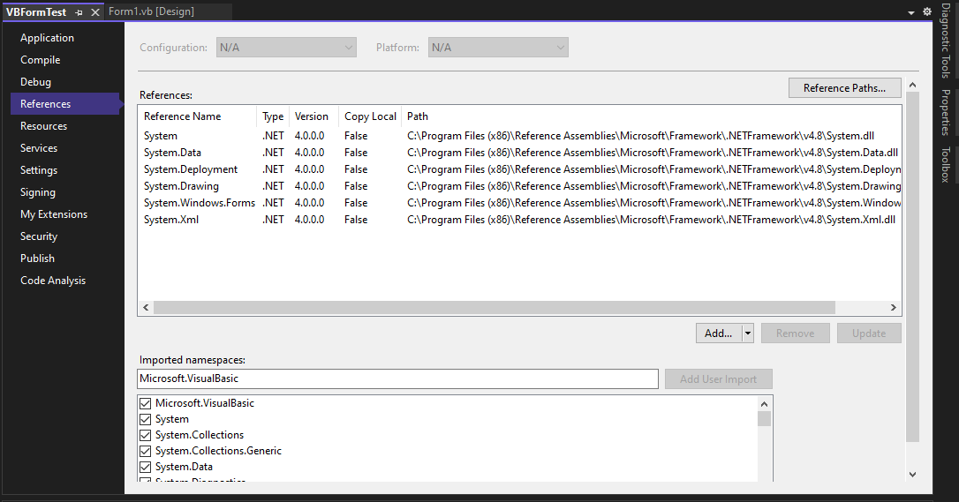
Task: Open the Code Analysis page
Action: click(53, 280)
